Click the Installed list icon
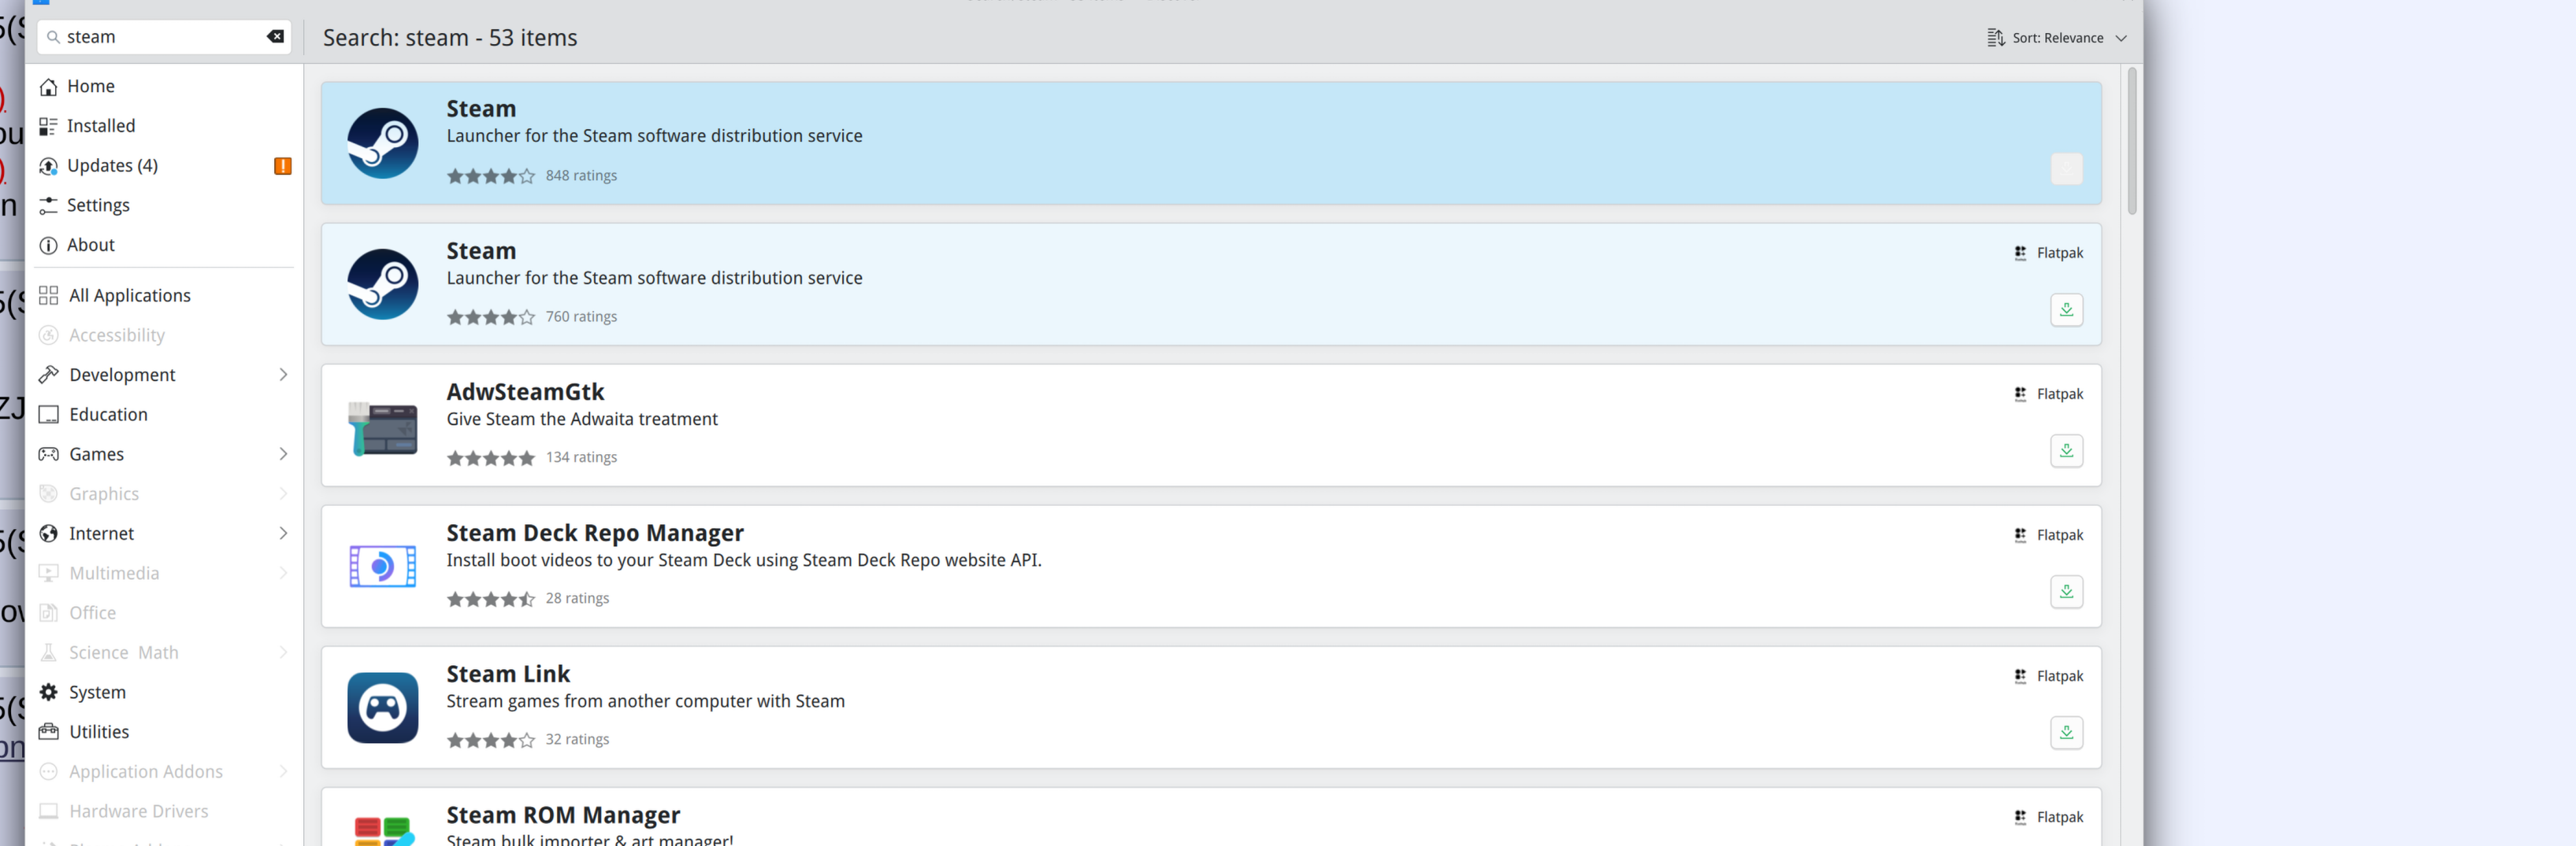This screenshot has height=846, width=2576. [48, 126]
